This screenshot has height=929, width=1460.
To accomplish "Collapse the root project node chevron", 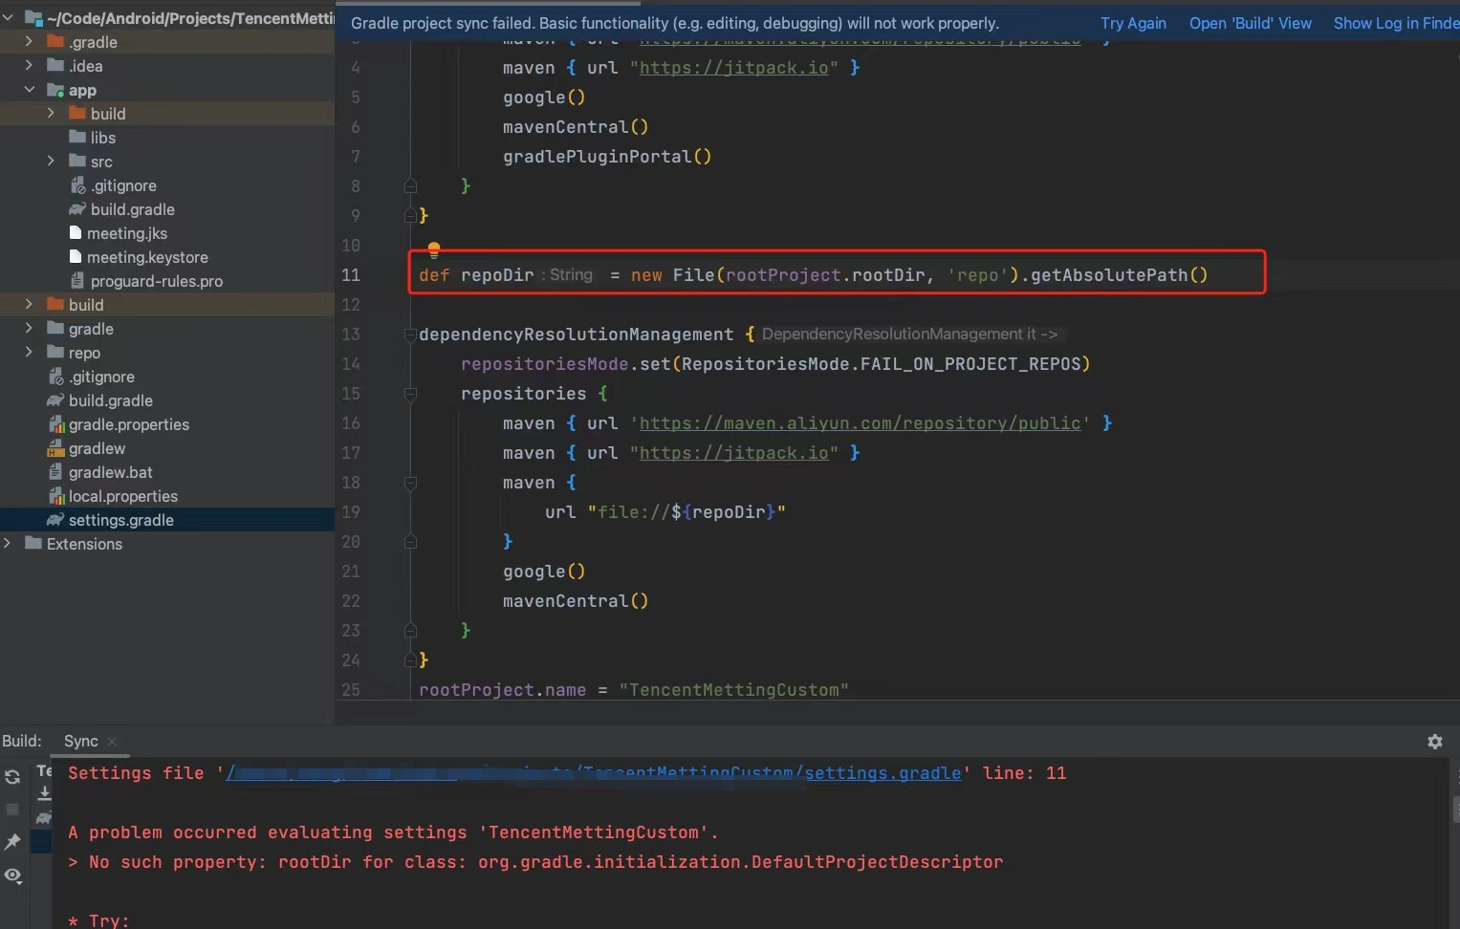I will pos(8,17).
